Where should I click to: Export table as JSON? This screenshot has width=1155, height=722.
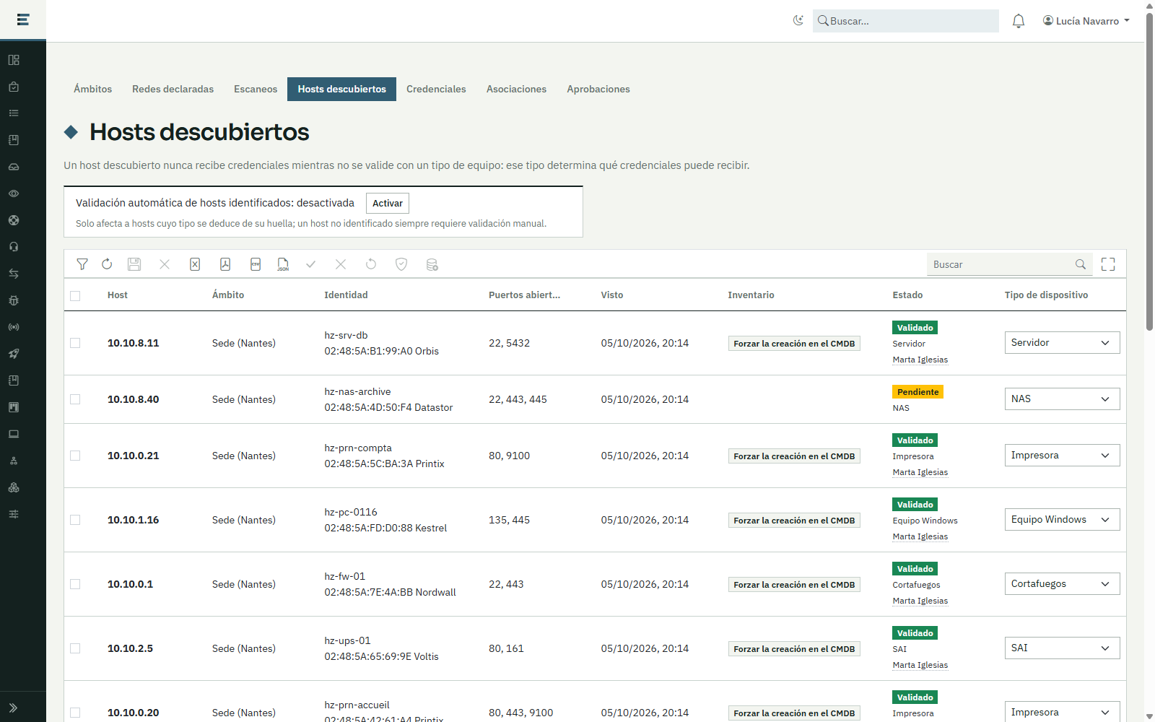coord(283,264)
